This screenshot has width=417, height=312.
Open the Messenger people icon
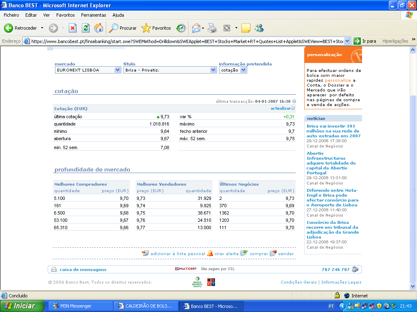click(x=259, y=28)
